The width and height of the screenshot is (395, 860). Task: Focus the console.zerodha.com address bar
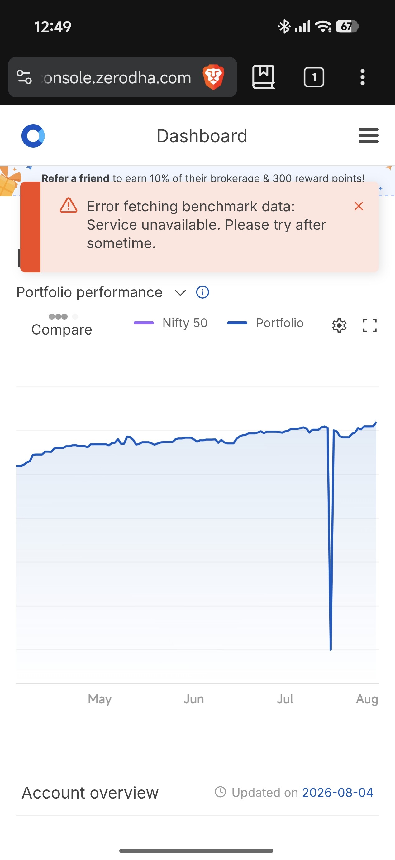(x=117, y=77)
